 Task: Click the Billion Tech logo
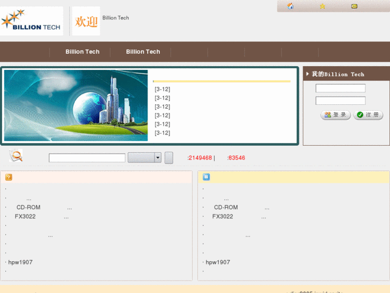(31, 21)
